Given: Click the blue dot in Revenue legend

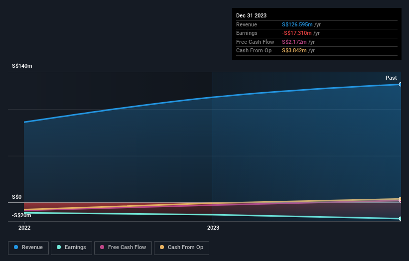Looking at the screenshot, I should 16,247.
